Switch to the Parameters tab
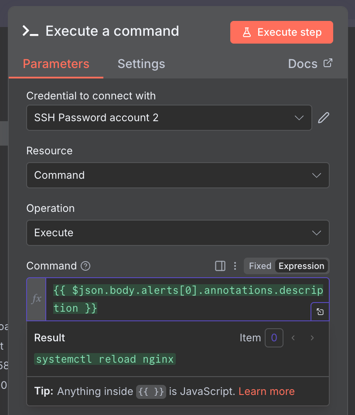355x415 pixels. pyautogui.click(x=56, y=64)
